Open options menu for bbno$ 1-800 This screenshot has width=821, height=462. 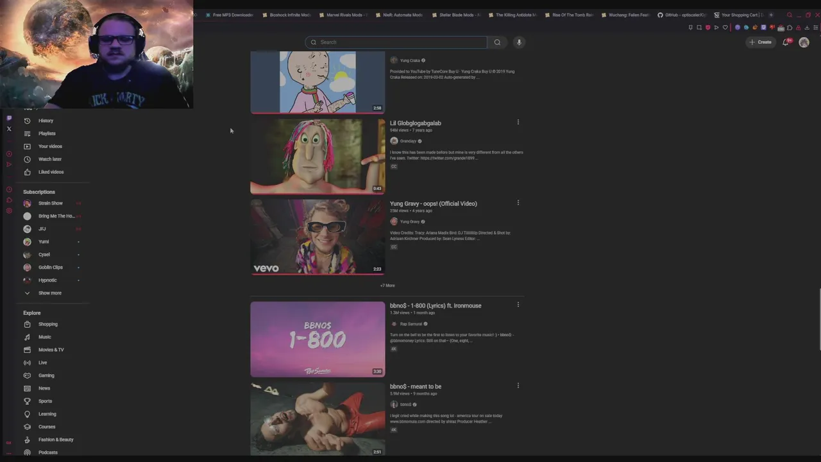(x=518, y=305)
